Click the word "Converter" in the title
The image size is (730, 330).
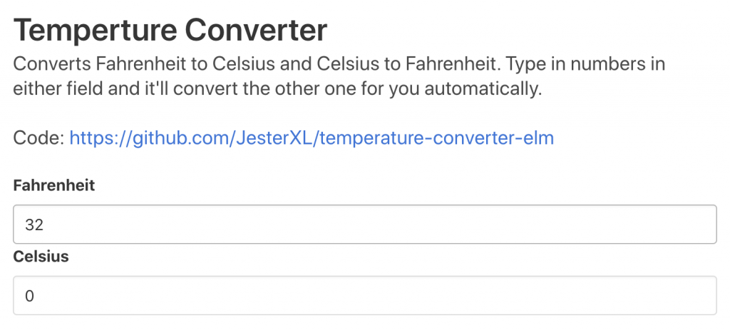pos(257,30)
